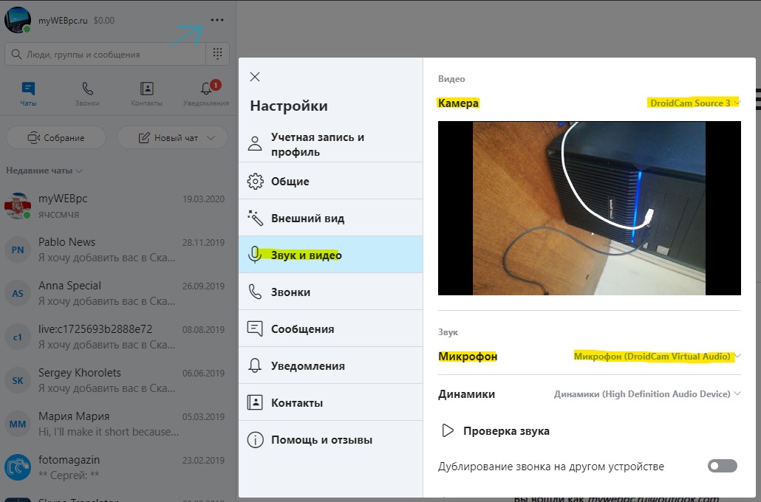
Task: Select the General (Общие) settings section
Action: [290, 182]
